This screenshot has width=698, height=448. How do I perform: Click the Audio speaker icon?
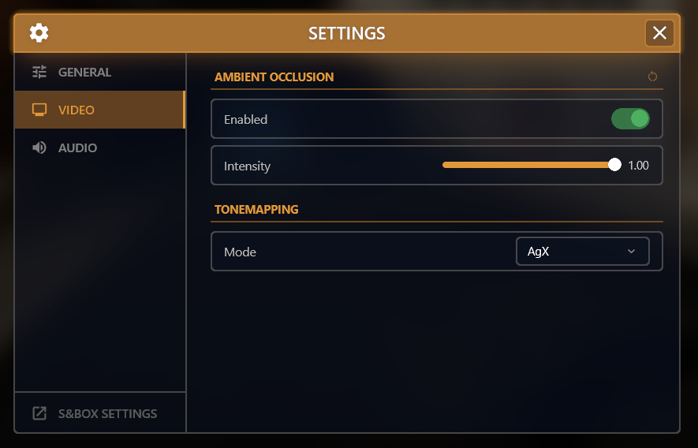pos(39,148)
